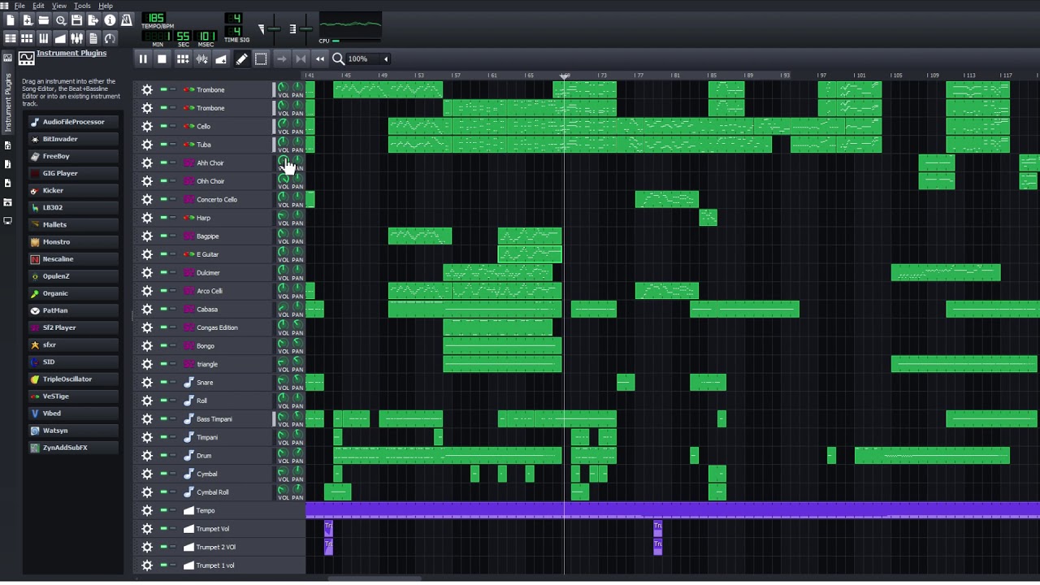Select the Draw mode pencil tool

tap(241, 58)
